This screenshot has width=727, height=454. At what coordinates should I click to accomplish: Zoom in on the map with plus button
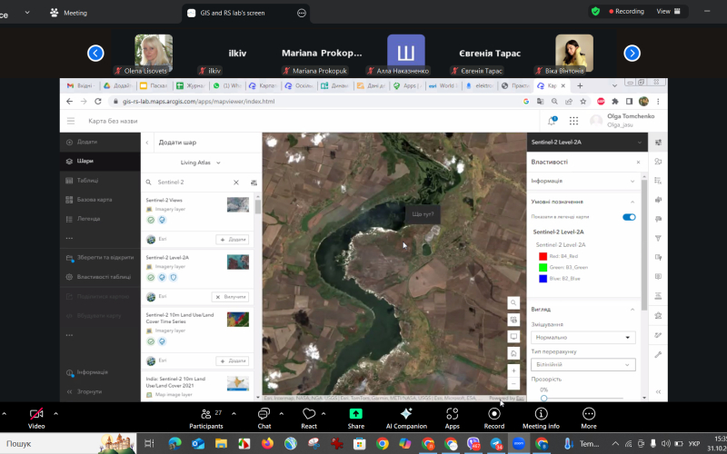click(513, 370)
